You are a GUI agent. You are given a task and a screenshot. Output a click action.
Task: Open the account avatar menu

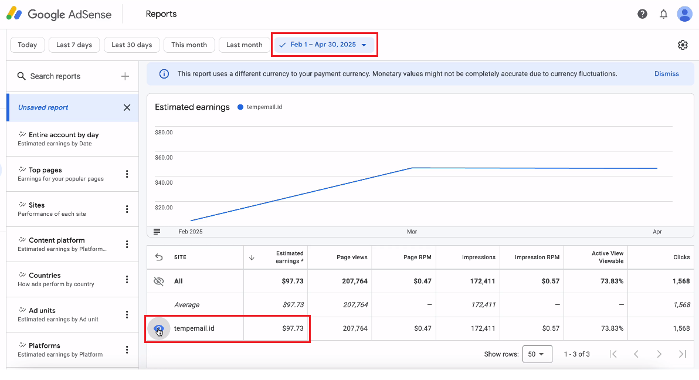(x=684, y=14)
